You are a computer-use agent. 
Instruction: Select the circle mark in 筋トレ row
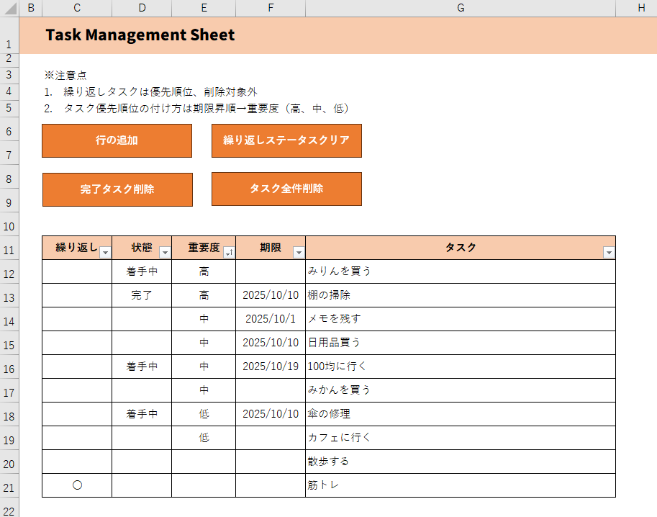(78, 485)
